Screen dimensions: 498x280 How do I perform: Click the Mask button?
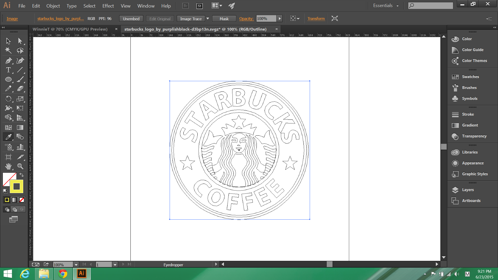tap(224, 19)
